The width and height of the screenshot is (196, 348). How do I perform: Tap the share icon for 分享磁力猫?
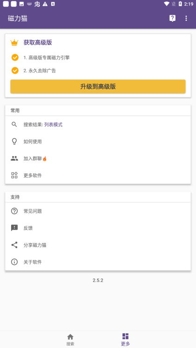[x=14, y=245]
